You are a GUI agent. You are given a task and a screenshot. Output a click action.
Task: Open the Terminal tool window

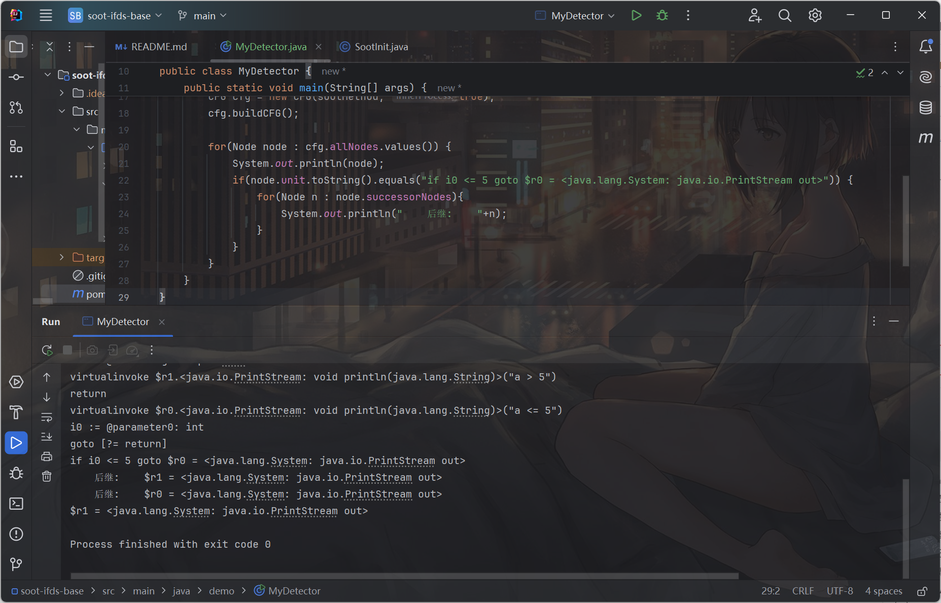coord(16,504)
